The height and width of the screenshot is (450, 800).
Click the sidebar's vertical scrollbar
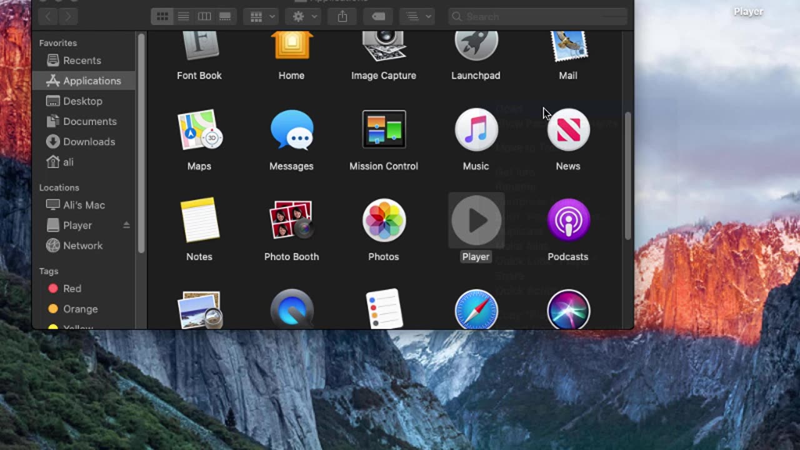pos(141,144)
